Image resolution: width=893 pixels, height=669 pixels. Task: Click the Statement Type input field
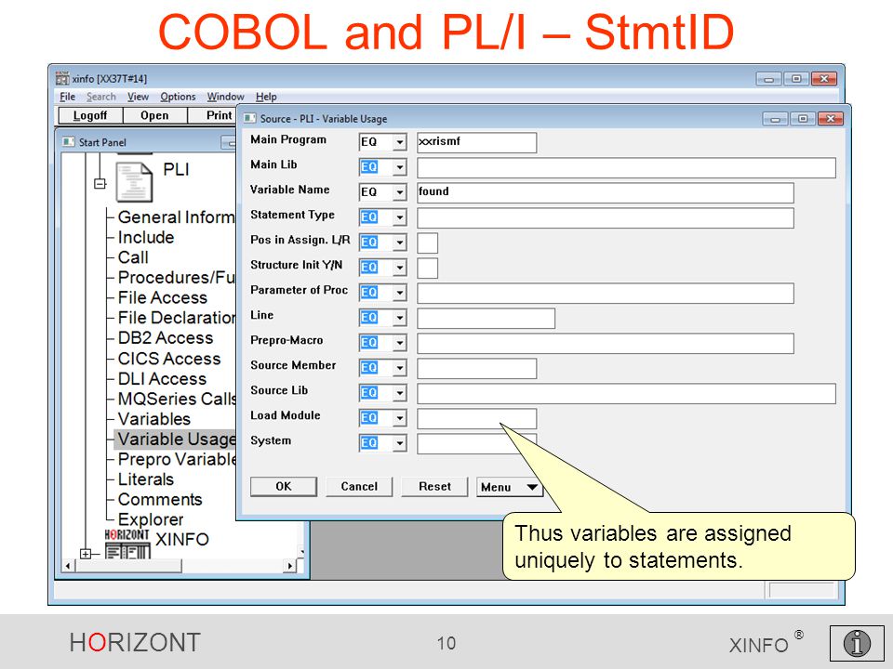coord(606,217)
